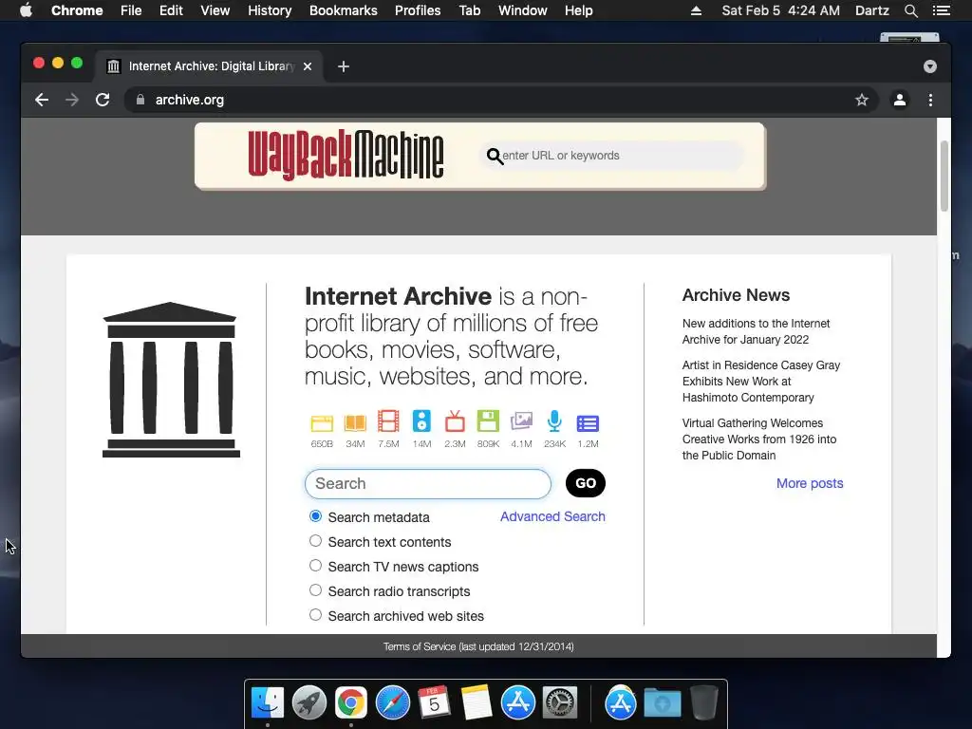The height and width of the screenshot is (729, 972).
Task: Reload the archive.org page
Action: 103,100
